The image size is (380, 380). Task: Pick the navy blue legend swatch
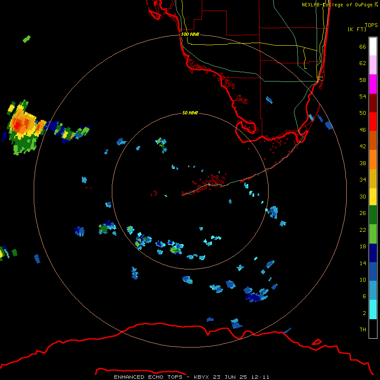point(373,253)
